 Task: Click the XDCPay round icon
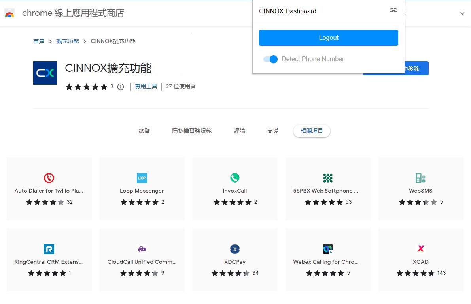click(235, 249)
